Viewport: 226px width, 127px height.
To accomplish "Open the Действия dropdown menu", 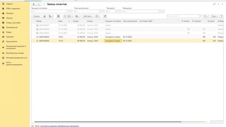I will pyautogui.click(x=88, y=16).
